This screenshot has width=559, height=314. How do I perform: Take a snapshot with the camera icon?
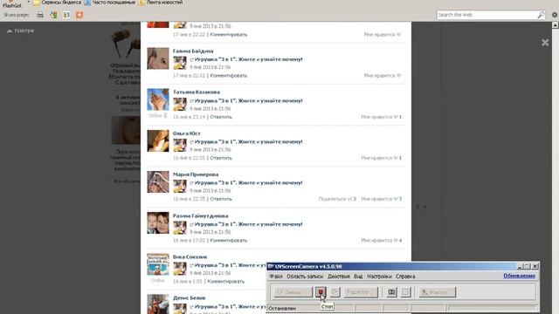[391, 292]
